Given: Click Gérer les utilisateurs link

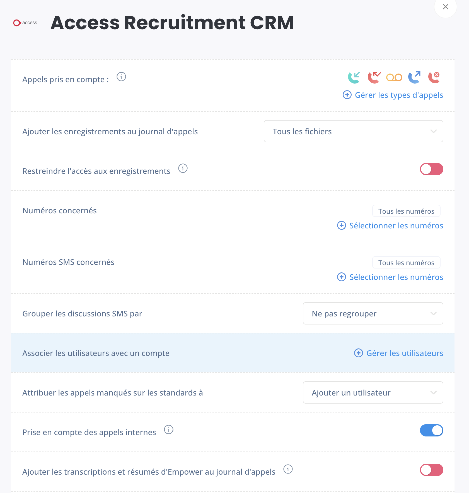Looking at the screenshot, I should pos(399,353).
